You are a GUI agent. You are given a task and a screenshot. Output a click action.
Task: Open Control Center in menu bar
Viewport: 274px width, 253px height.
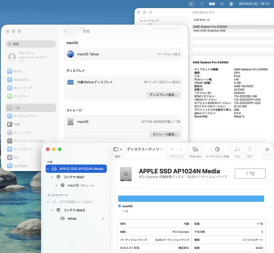232,4
